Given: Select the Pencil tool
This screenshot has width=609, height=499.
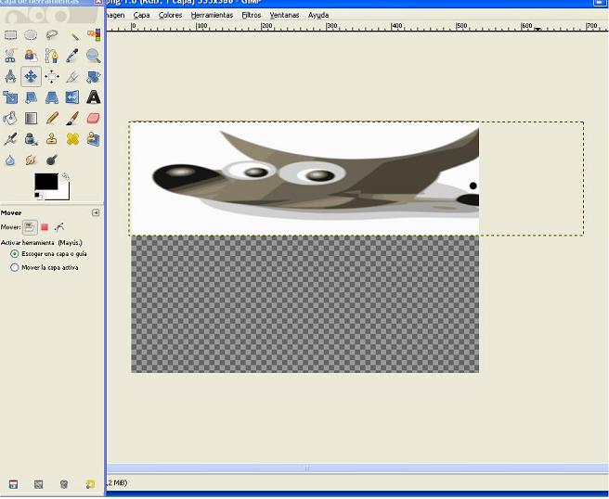Looking at the screenshot, I should [52, 118].
